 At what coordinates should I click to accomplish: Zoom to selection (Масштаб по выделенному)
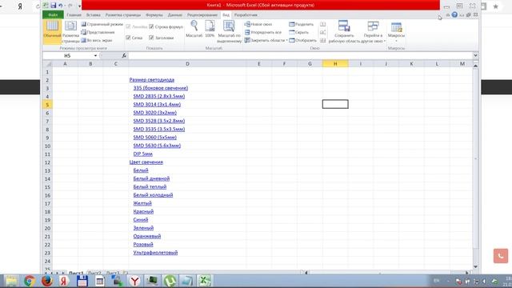coord(229,32)
